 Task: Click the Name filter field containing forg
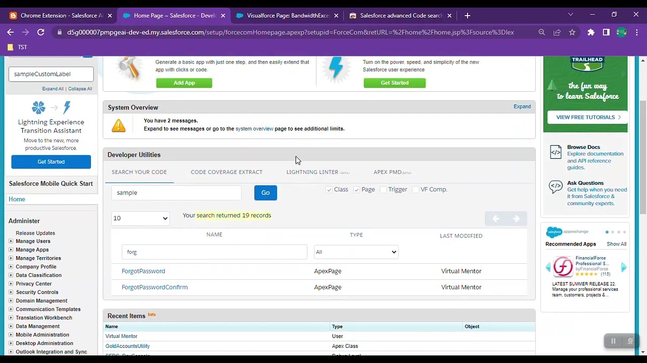click(x=214, y=252)
